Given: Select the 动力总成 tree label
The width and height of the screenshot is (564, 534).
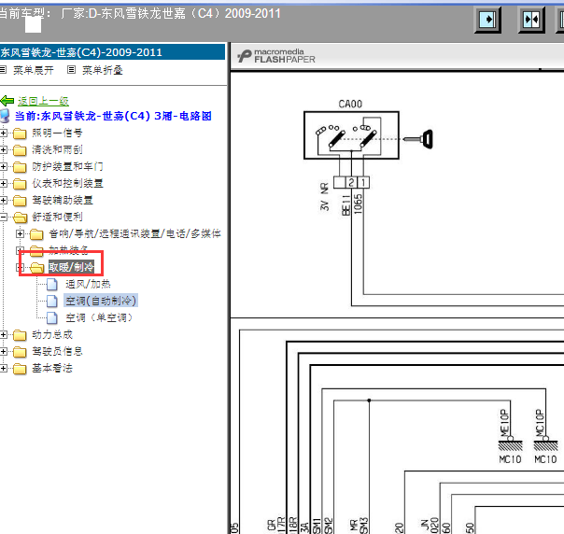Looking at the screenshot, I should (x=52, y=335).
